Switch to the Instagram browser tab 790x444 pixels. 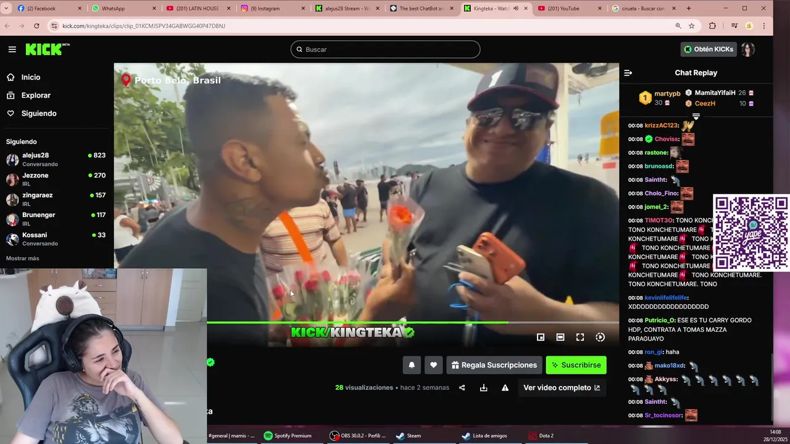point(272,9)
